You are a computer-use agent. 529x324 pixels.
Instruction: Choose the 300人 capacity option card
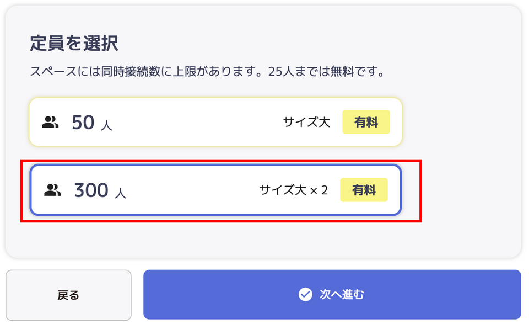coord(215,190)
